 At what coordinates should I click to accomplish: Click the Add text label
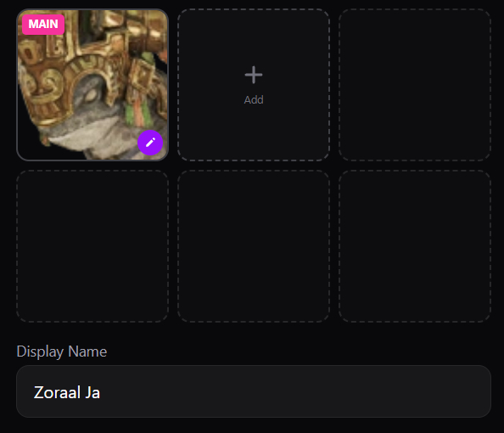(254, 99)
